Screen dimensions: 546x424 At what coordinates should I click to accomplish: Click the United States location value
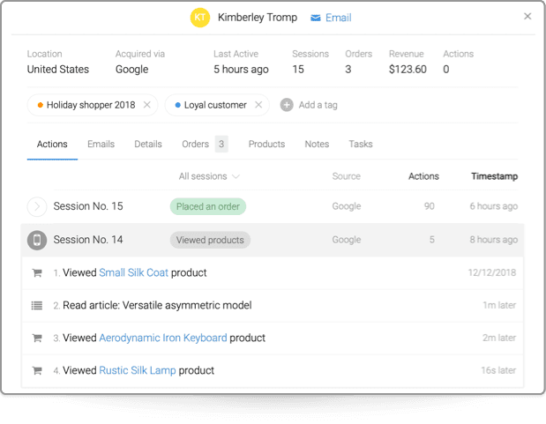[58, 70]
